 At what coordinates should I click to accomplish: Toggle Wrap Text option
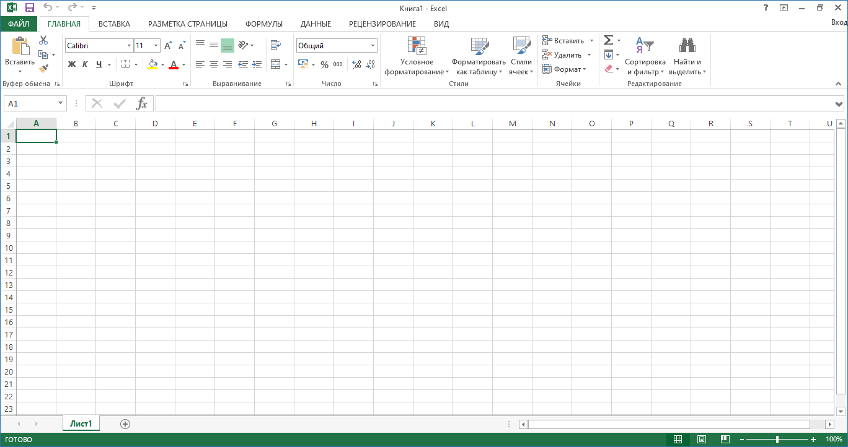(x=275, y=45)
